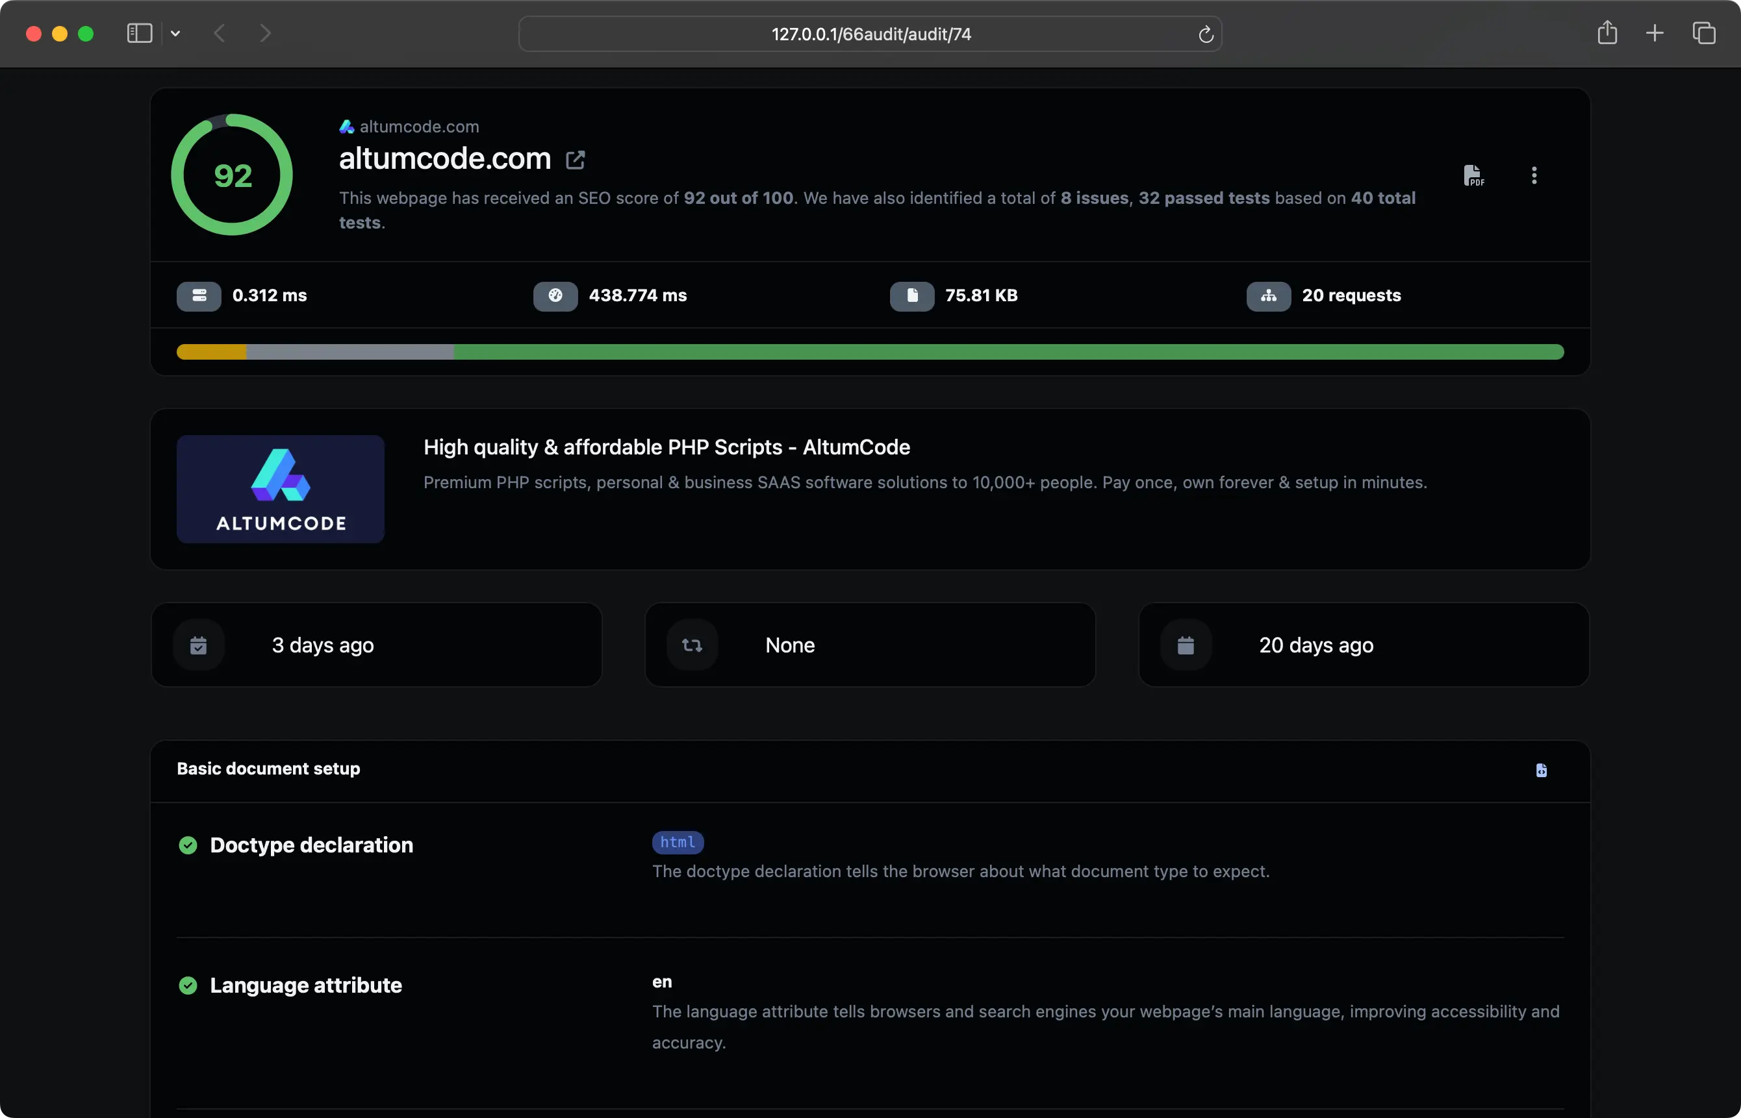Toggle the Safari sidebar

[140, 33]
